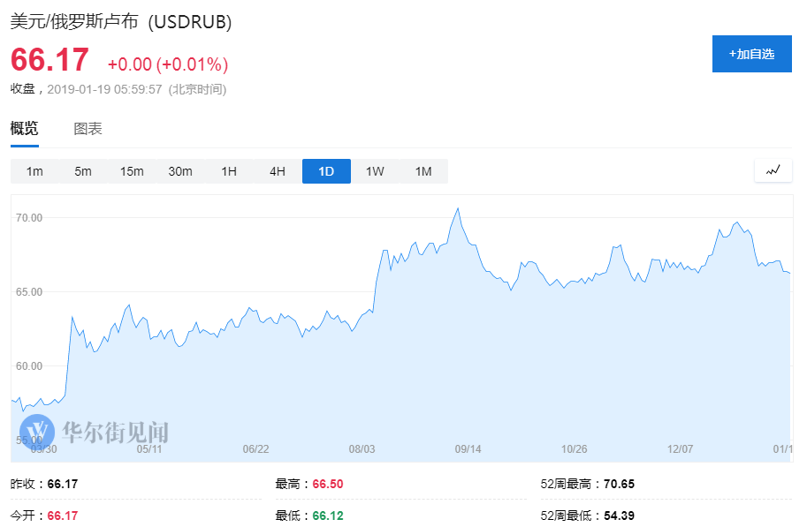Click the 52周最高 value 70.65
This screenshot has height=527, width=807.
coord(620,484)
